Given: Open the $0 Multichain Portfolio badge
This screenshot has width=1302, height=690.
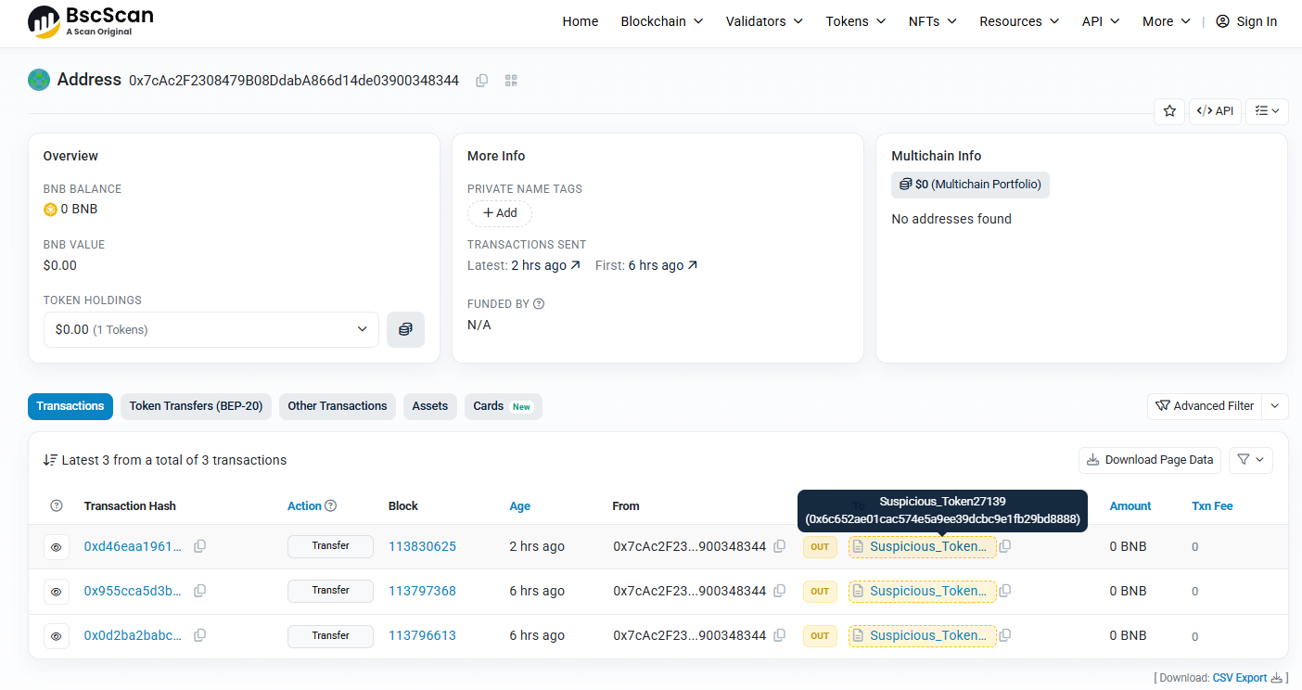Looking at the screenshot, I should (x=970, y=185).
